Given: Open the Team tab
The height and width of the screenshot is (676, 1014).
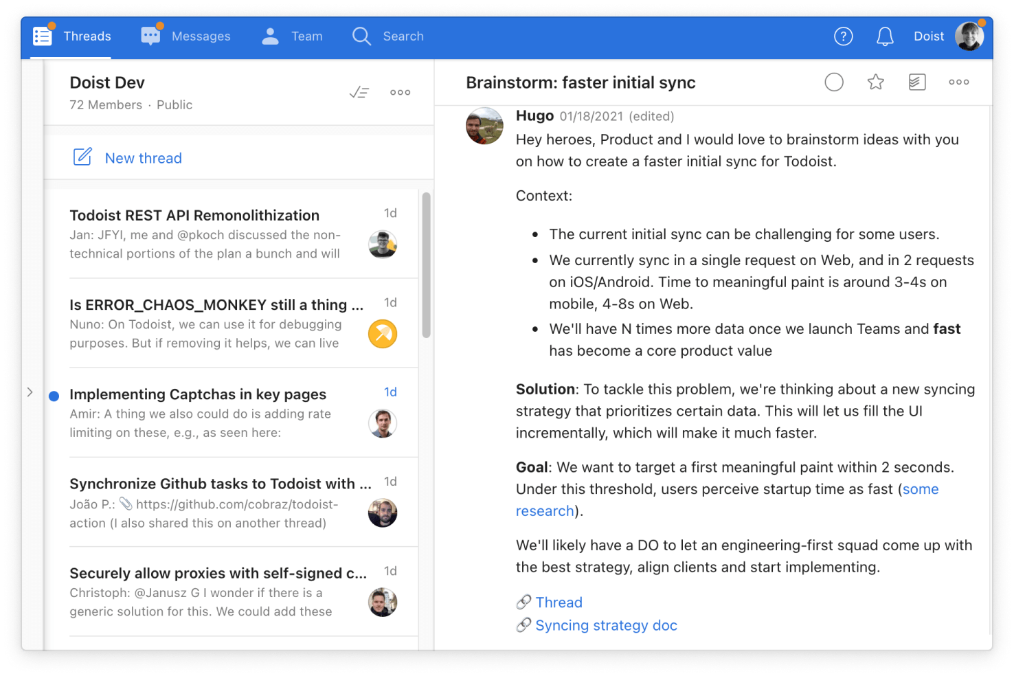Looking at the screenshot, I should (x=292, y=36).
